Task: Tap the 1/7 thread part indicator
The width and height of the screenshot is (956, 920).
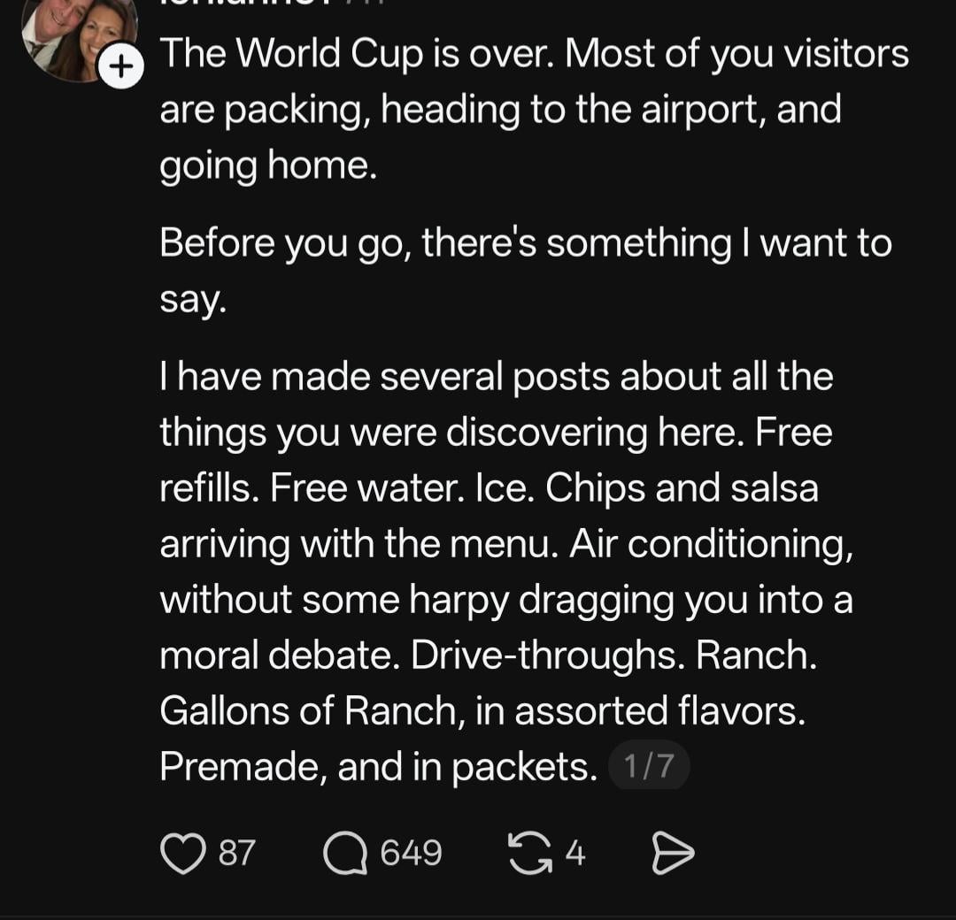Action: click(x=650, y=765)
